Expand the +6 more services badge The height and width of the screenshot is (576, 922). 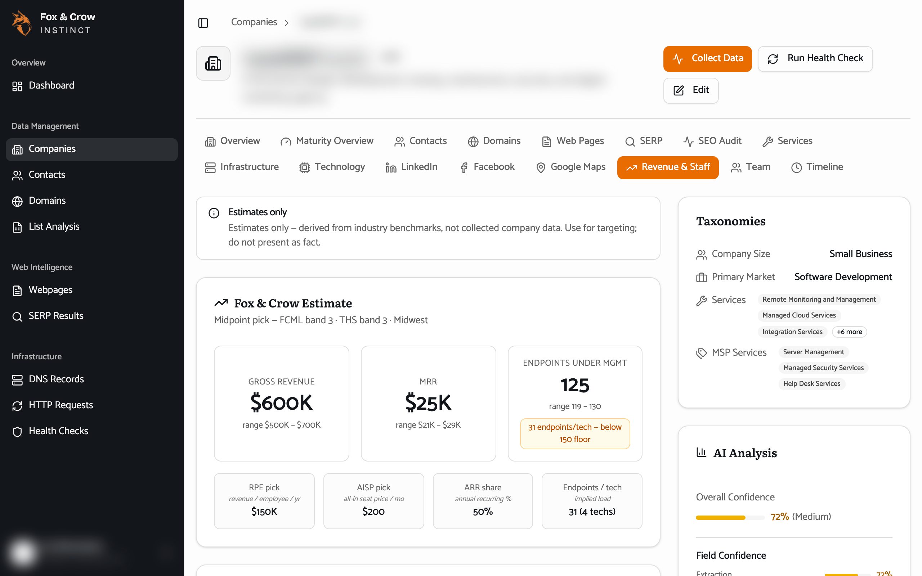[x=849, y=332]
